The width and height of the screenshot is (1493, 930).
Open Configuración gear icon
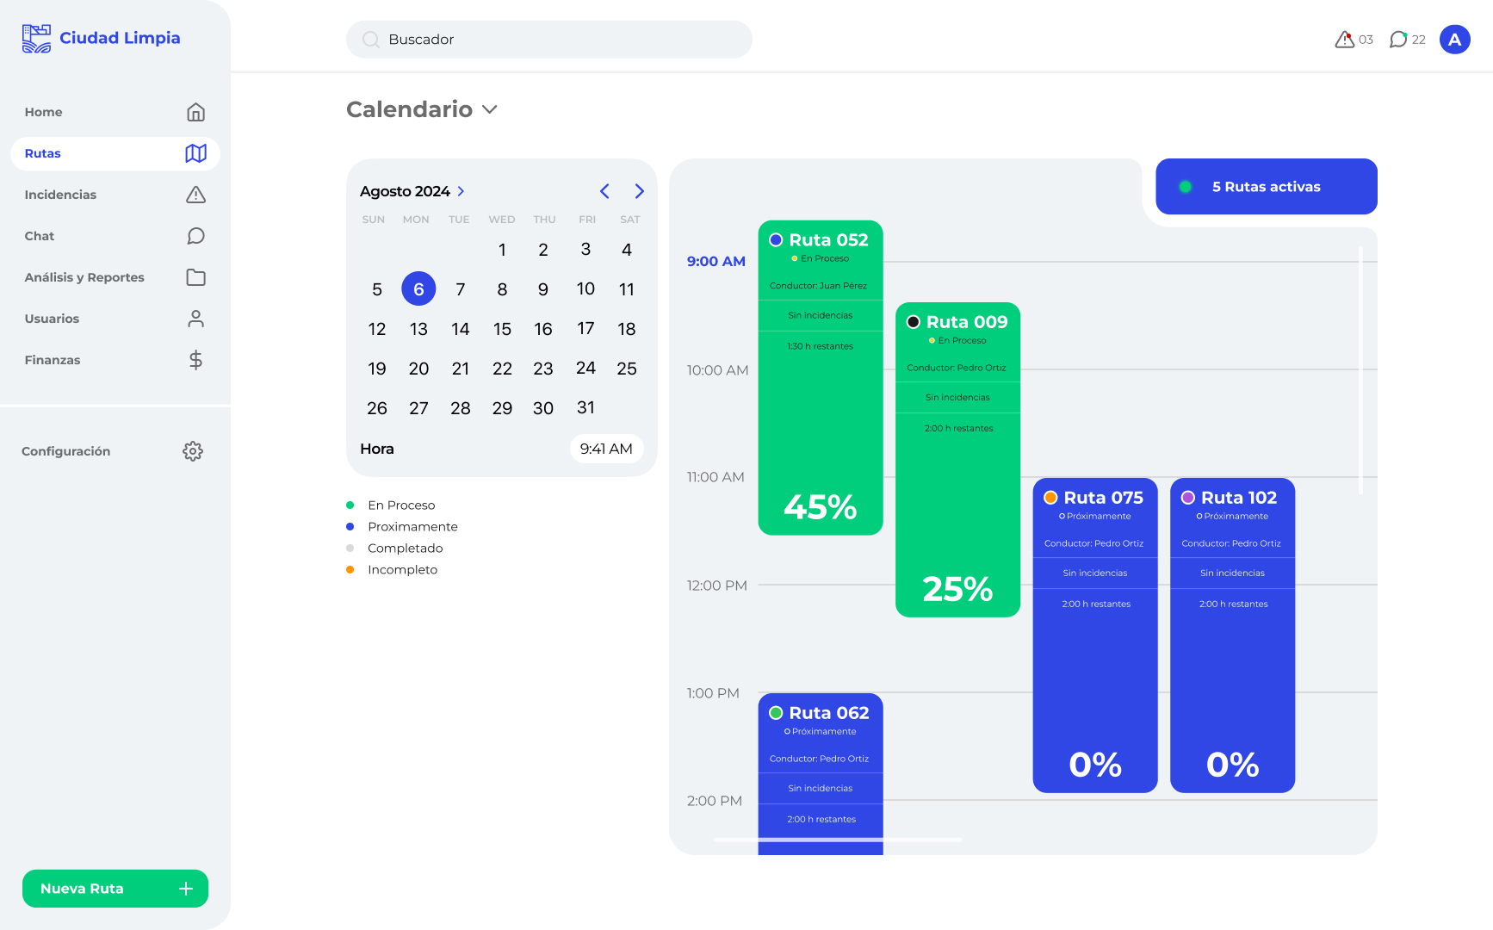(x=193, y=451)
